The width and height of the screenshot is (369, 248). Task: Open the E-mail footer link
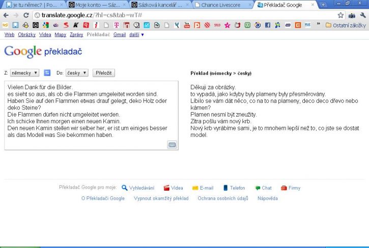point(203,188)
